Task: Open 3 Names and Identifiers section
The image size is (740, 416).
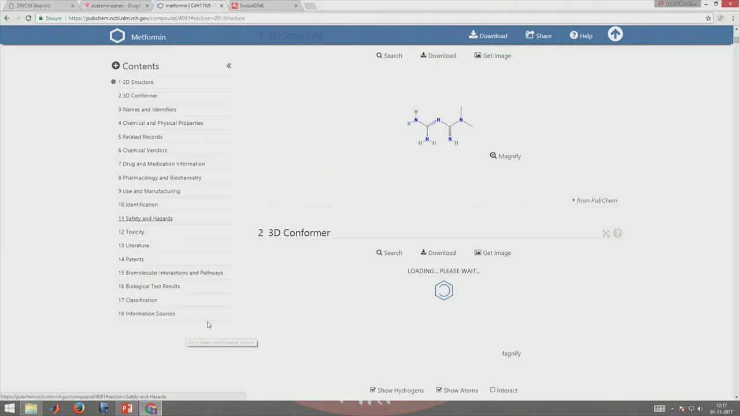Action: [x=147, y=109]
